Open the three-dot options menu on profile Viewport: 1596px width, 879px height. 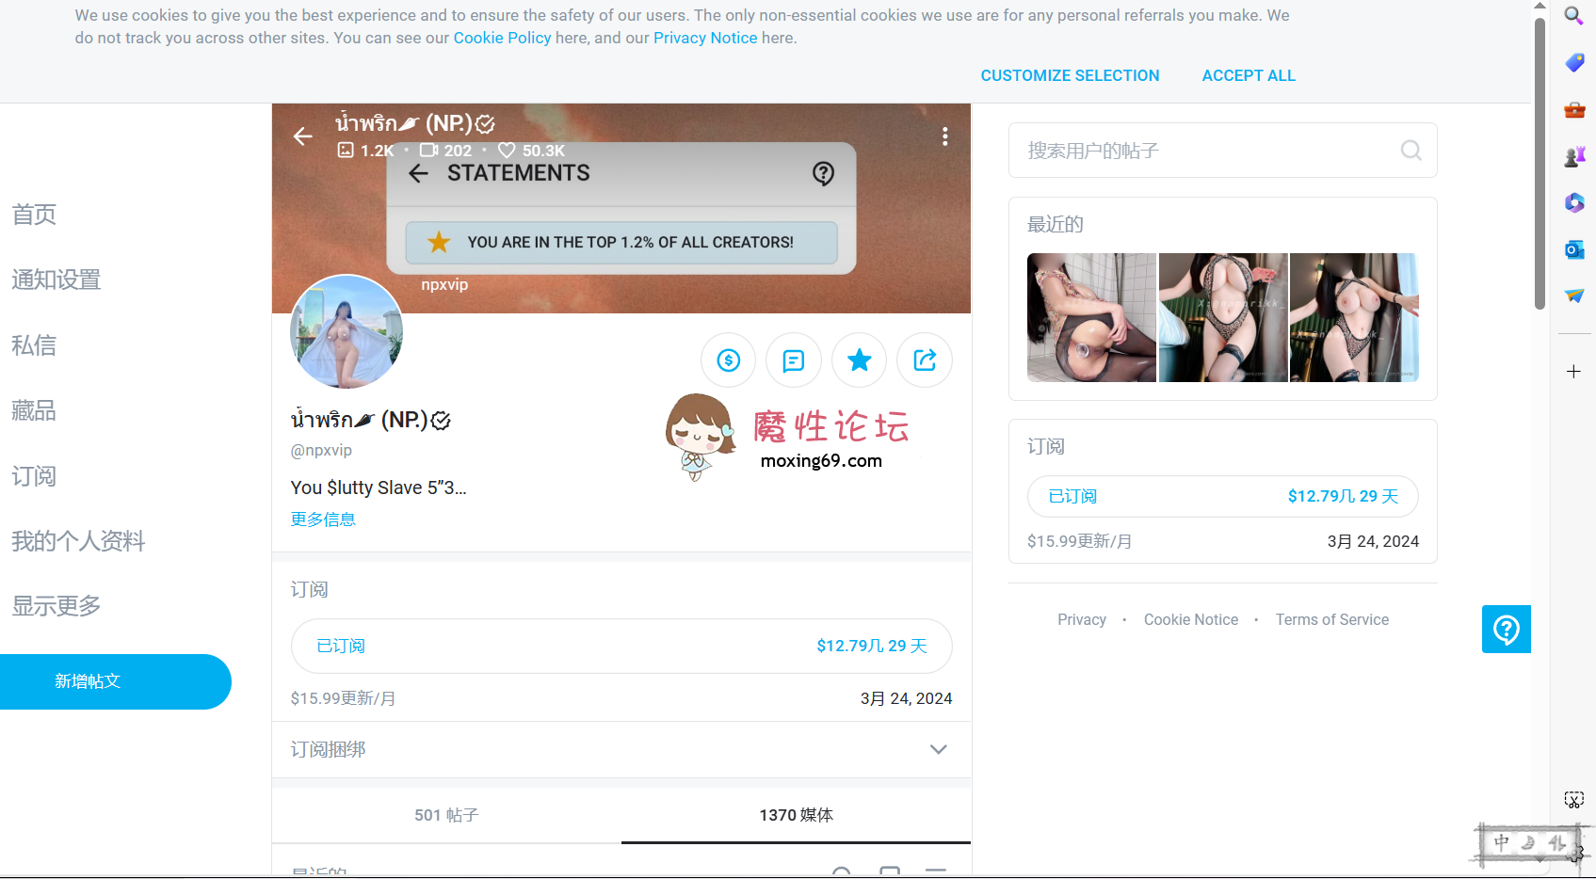click(944, 136)
